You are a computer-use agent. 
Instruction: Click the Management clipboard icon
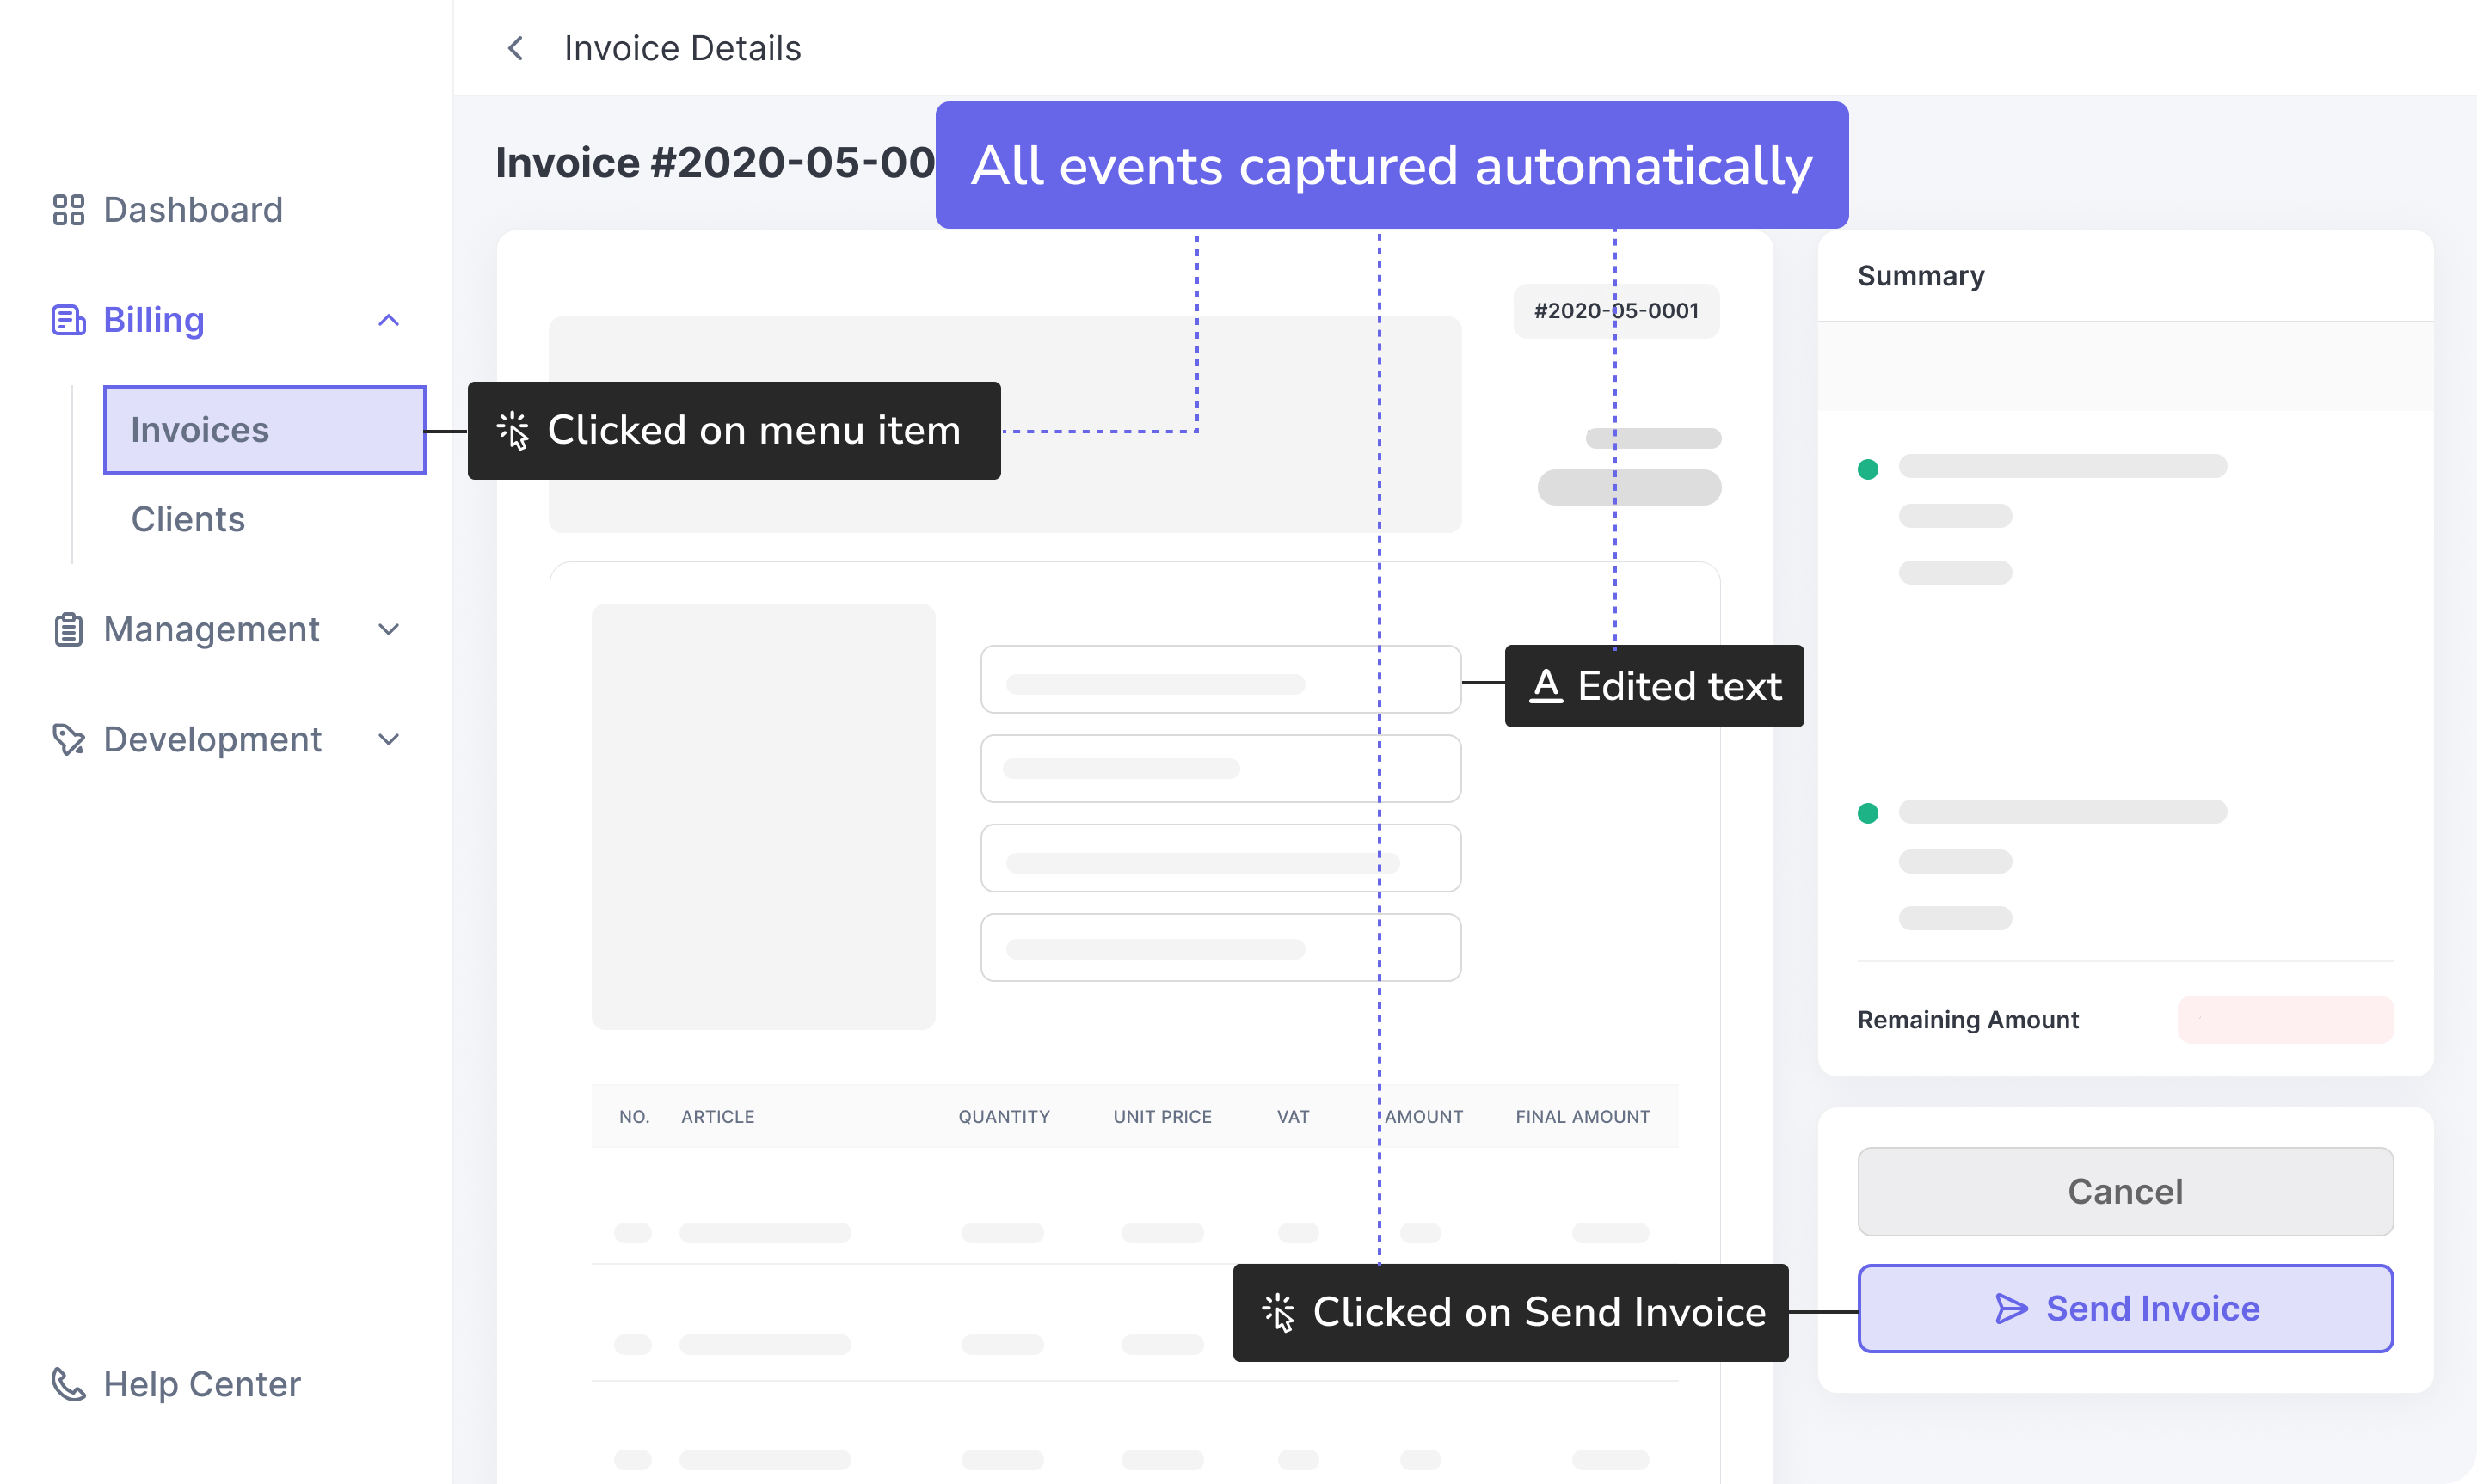[68, 629]
